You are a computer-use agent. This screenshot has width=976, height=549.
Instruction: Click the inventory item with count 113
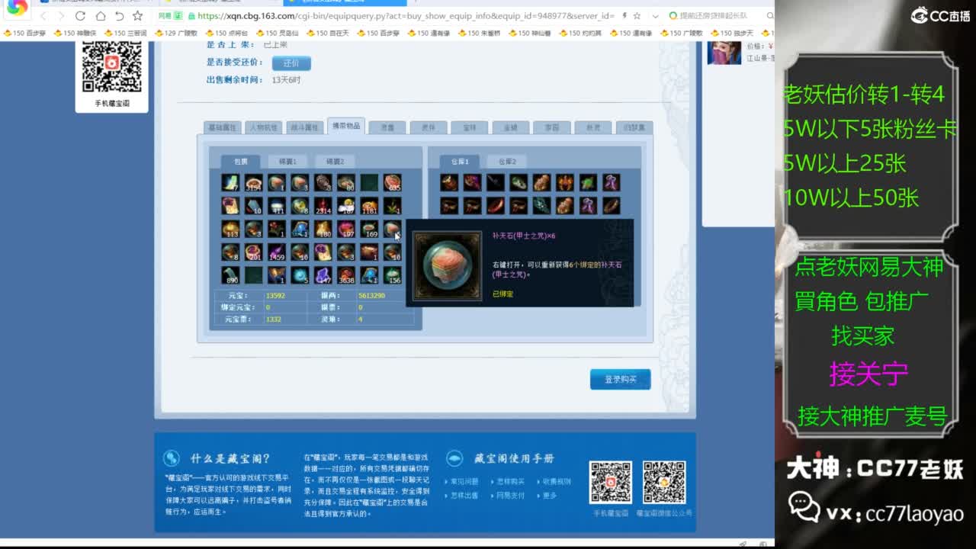[230, 229]
